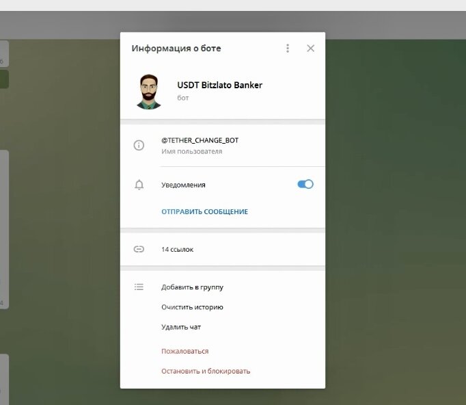Click ОТПРАВИТЬ СООБЩЕНИЕ to send a message
Screen dimensions: 466x405
click(x=204, y=211)
